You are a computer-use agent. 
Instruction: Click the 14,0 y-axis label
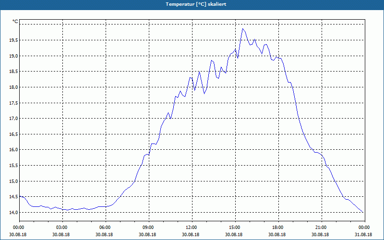tap(14, 212)
